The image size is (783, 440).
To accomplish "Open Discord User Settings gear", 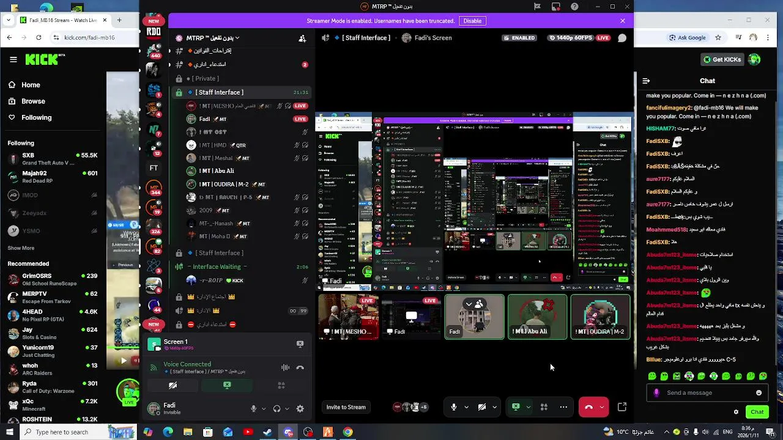I will click(x=300, y=409).
